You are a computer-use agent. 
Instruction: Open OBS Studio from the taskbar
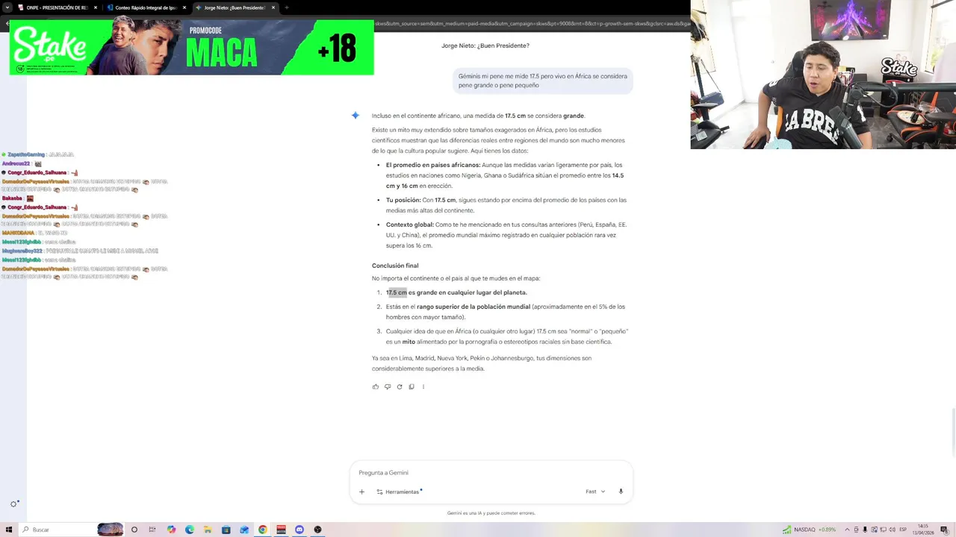317,530
